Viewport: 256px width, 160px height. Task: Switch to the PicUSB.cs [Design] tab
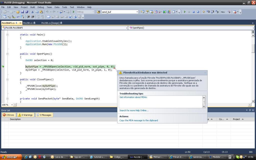(x=51, y=23)
